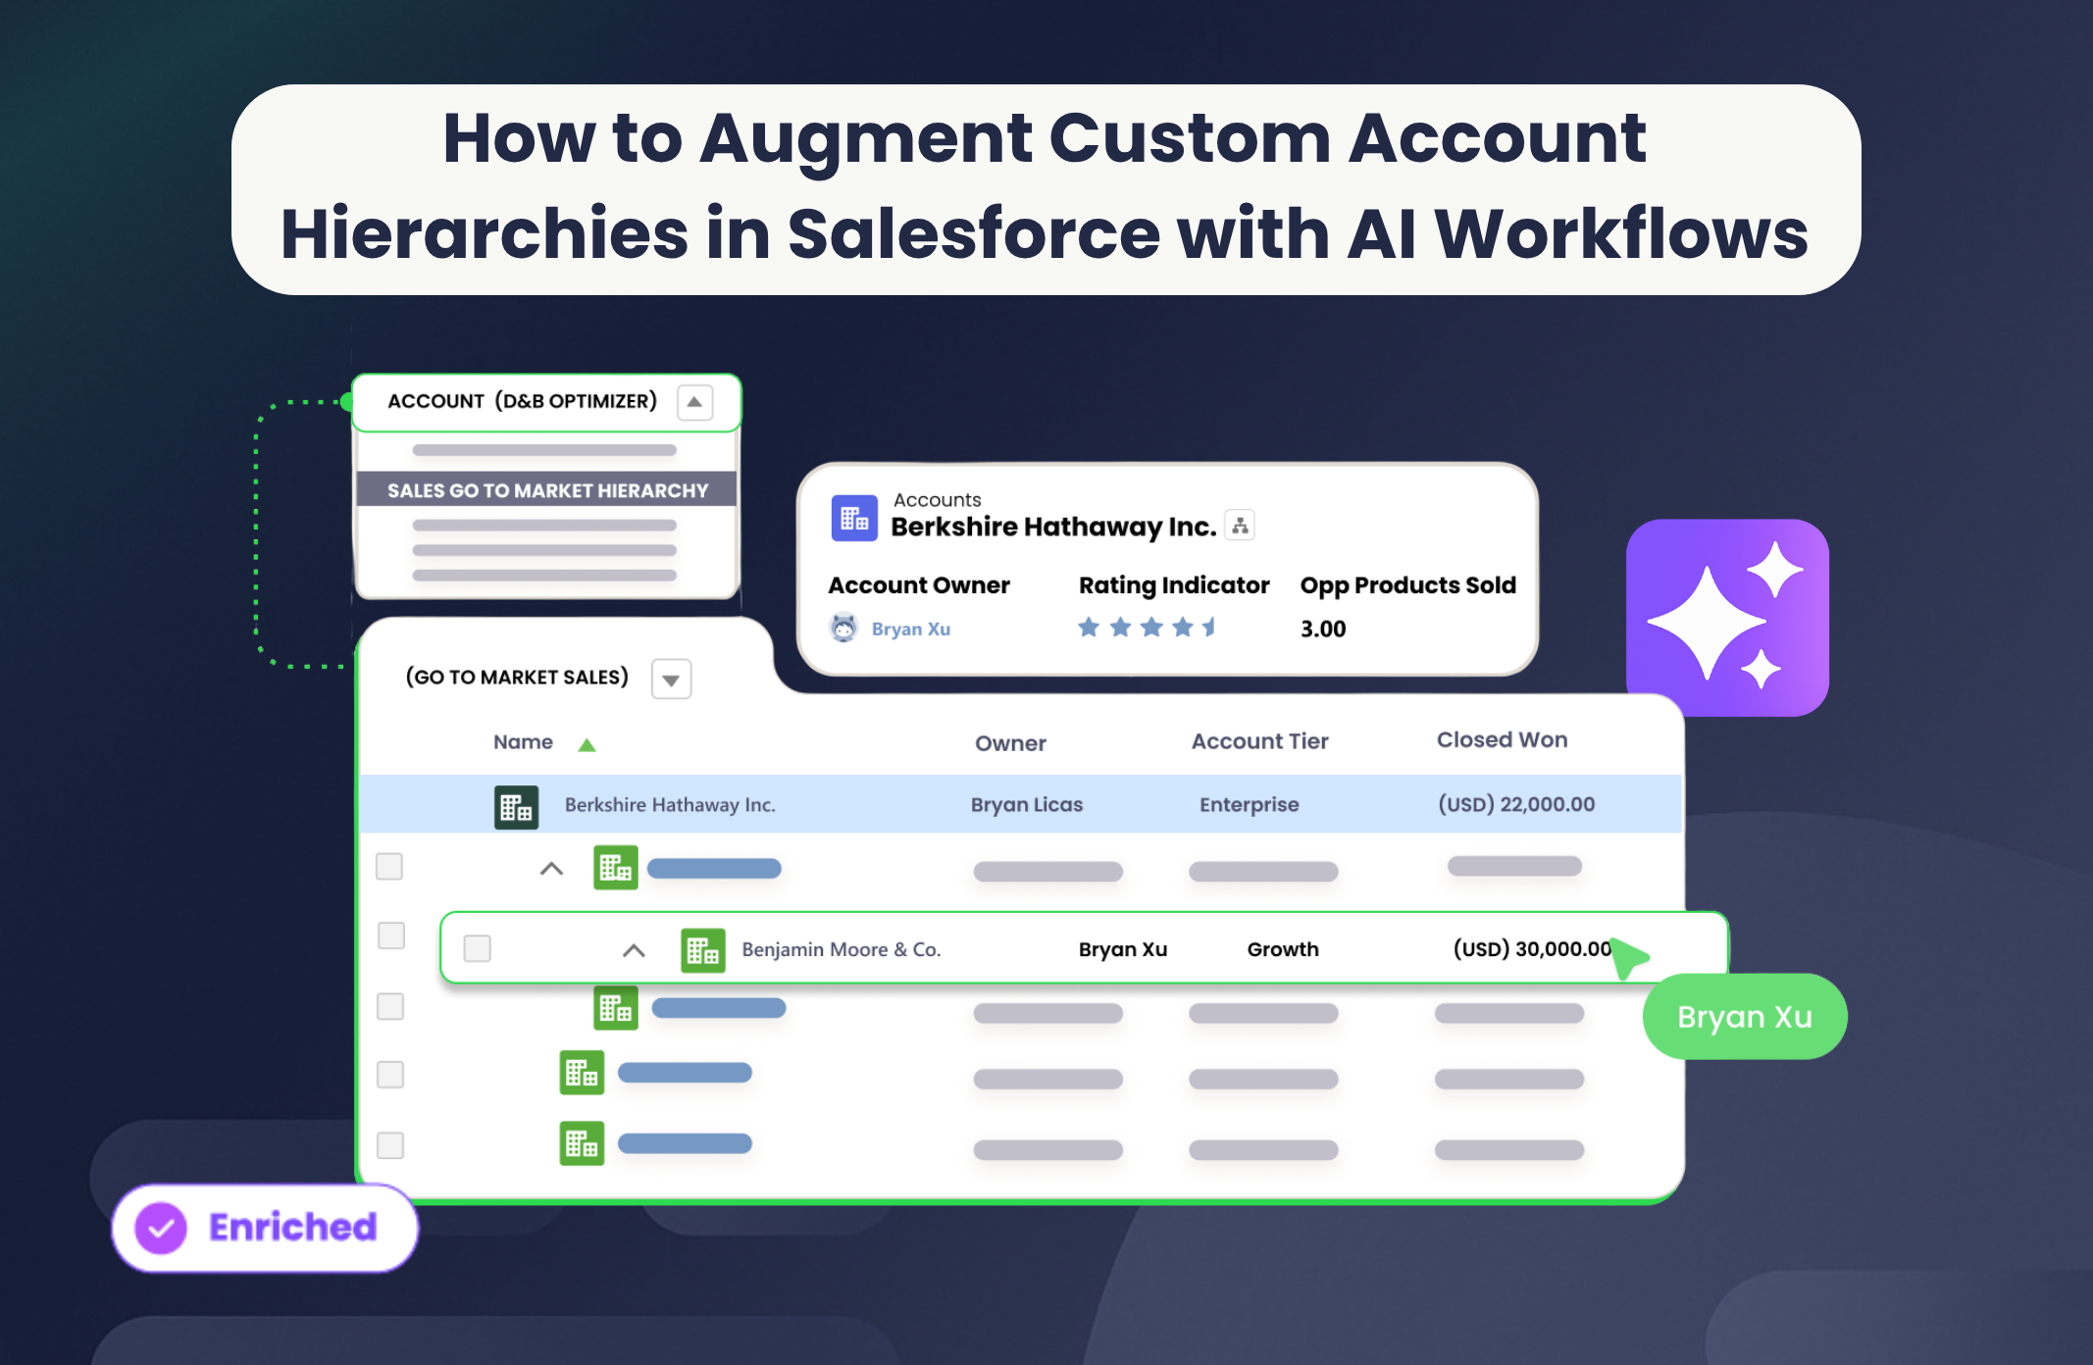
Task: Click the Enriched badge
Action: pos(265,1228)
